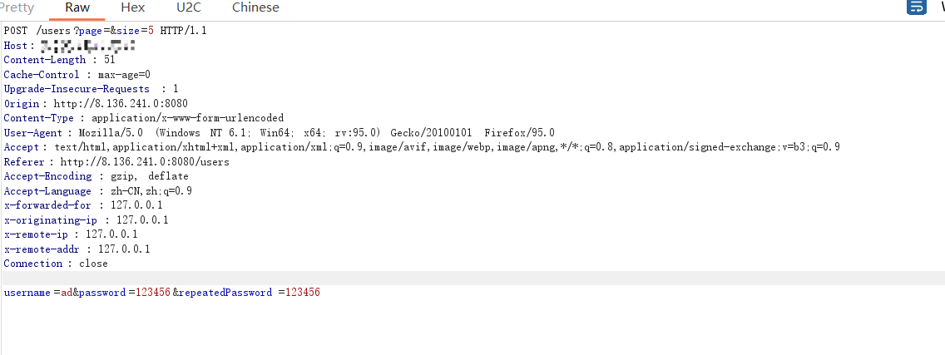945x355 pixels.
Task: Select the Raw tab
Action: pyautogui.click(x=77, y=7)
